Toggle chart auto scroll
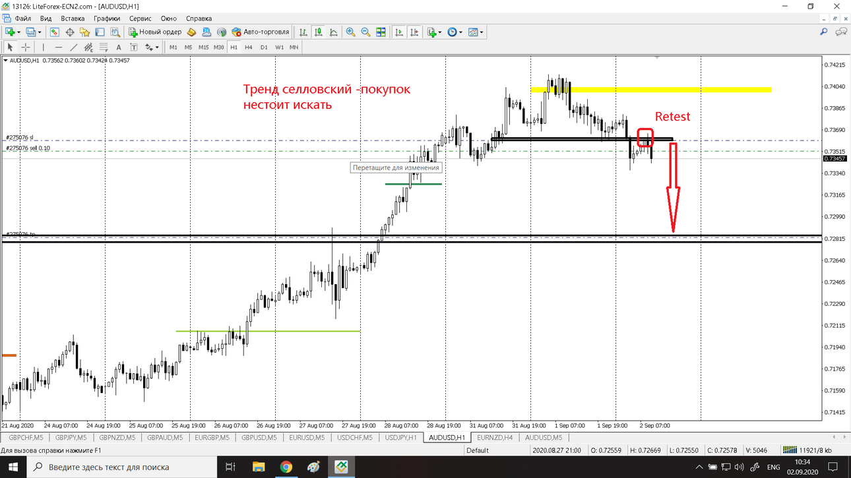The height and width of the screenshot is (478, 851). point(398,32)
